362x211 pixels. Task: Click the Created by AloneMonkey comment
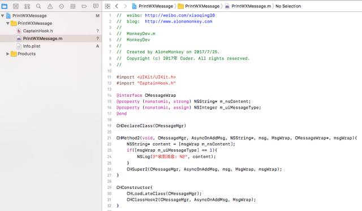pos(173,52)
